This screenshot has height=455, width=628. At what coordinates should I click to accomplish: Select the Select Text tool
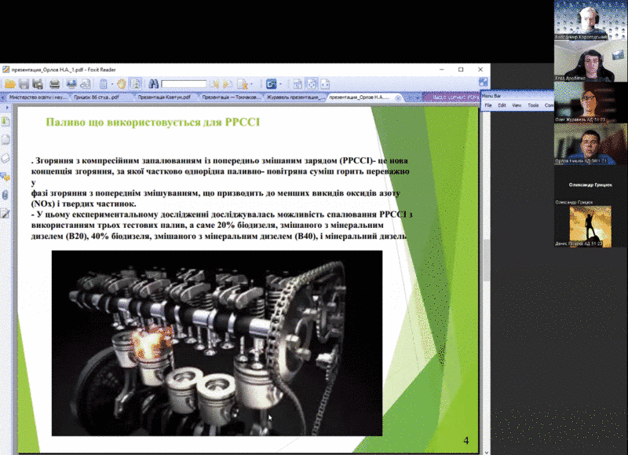[135, 84]
